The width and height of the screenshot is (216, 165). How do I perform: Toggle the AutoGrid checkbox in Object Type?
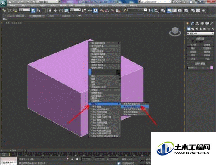coord(193,41)
